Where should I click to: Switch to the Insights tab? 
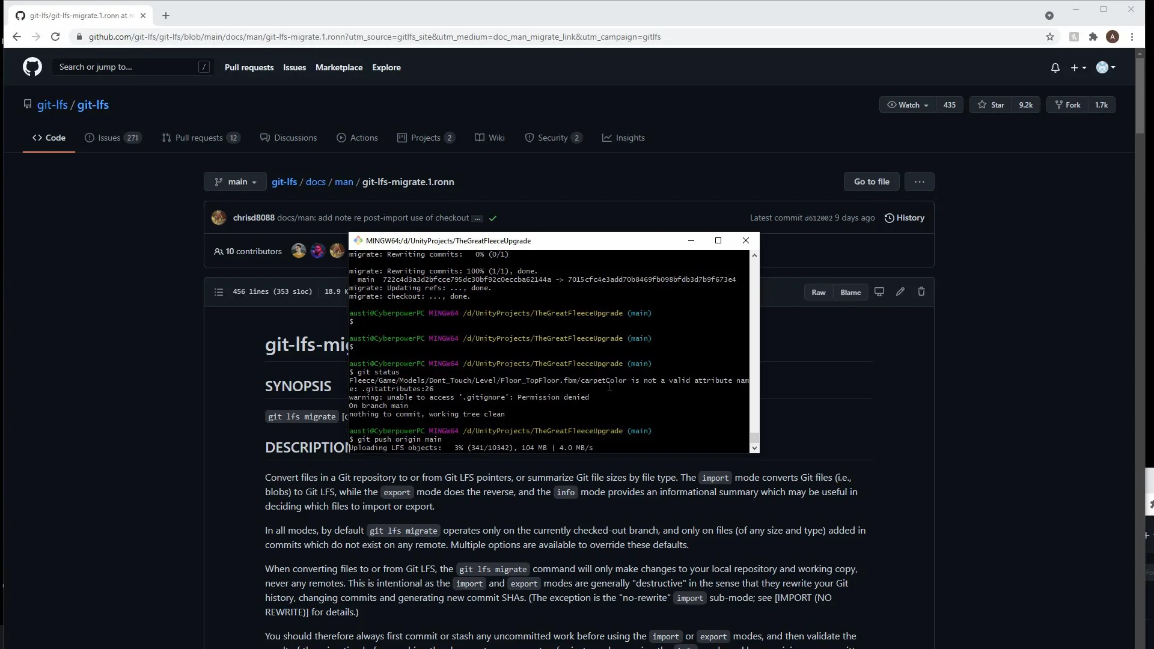tap(623, 138)
